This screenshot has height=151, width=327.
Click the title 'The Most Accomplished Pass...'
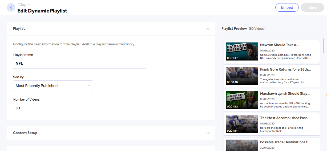(285, 118)
